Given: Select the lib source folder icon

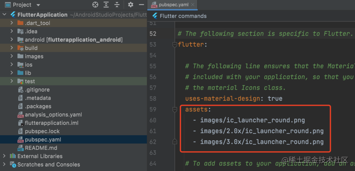Looking at the screenshot, I should (x=20, y=73).
